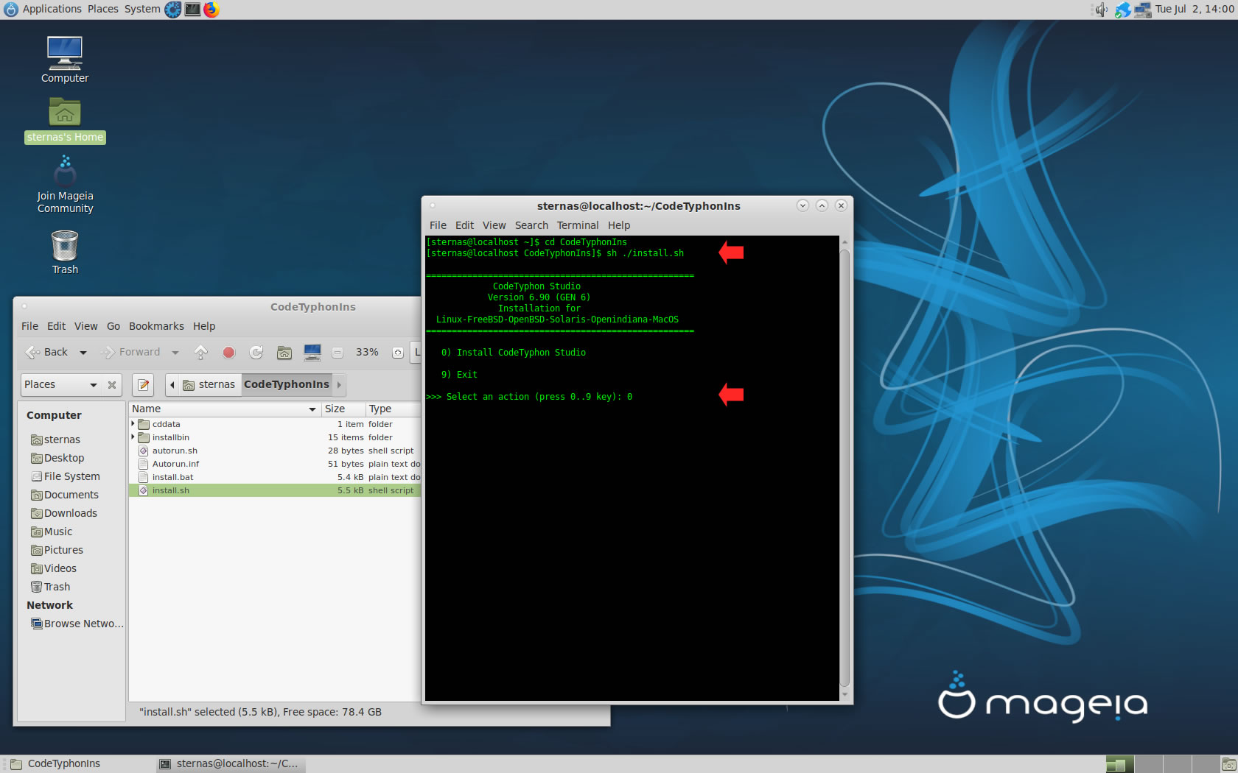This screenshot has height=773, width=1238.
Task: Click the path bar right scroll arrow
Action: pyautogui.click(x=339, y=385)
